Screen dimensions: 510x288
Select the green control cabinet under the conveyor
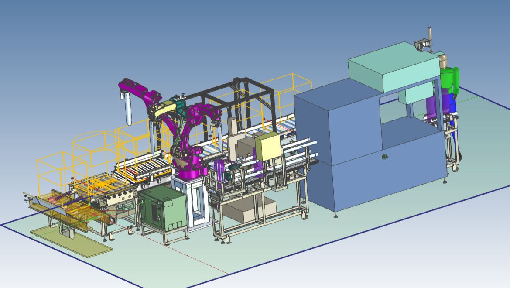pos(163,208)
